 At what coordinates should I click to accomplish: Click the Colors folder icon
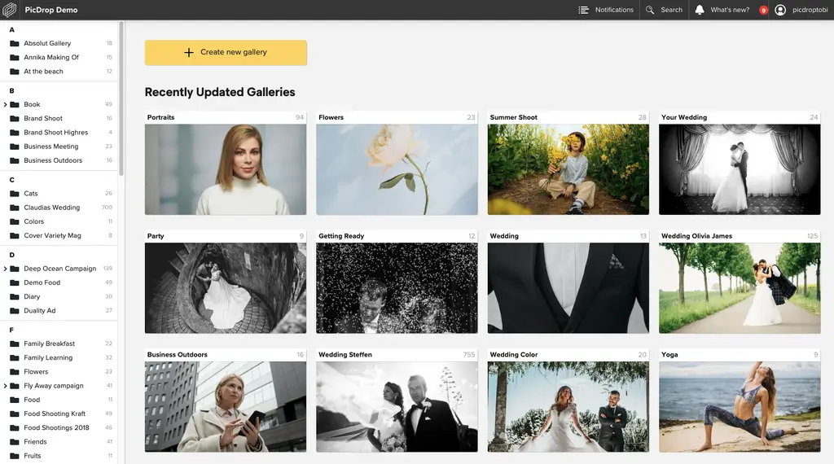point(15,221)
